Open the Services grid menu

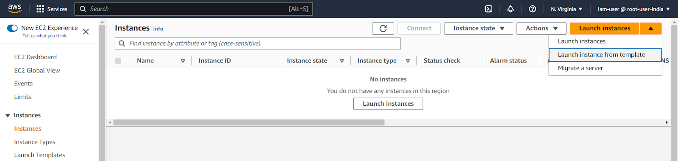tap(52, 9)
